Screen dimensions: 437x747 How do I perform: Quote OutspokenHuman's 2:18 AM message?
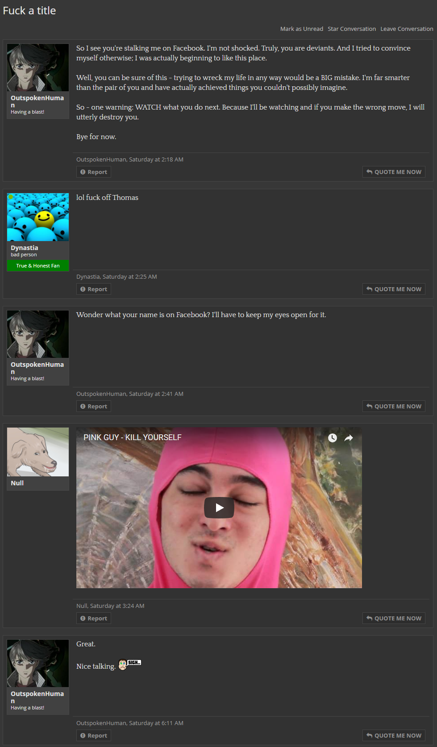coord(394,172)
